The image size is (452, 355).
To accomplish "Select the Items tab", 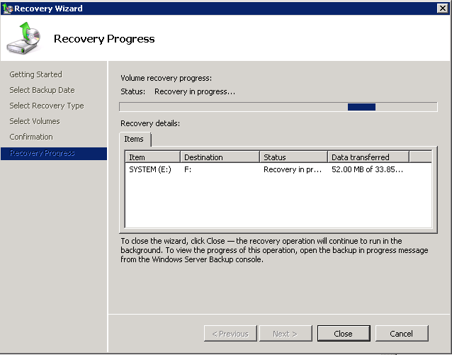I will pyautogui.click(x=134, y=139).
